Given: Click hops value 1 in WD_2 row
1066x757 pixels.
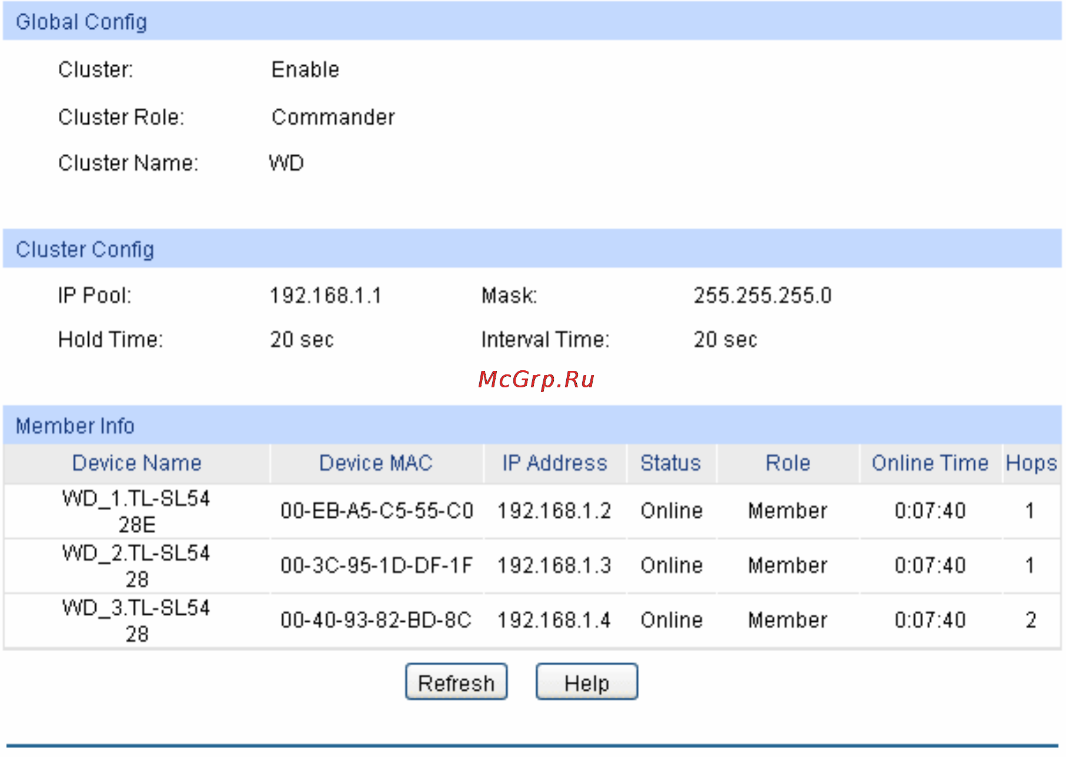Looking at the screenshot, I should pos(1030,565).
